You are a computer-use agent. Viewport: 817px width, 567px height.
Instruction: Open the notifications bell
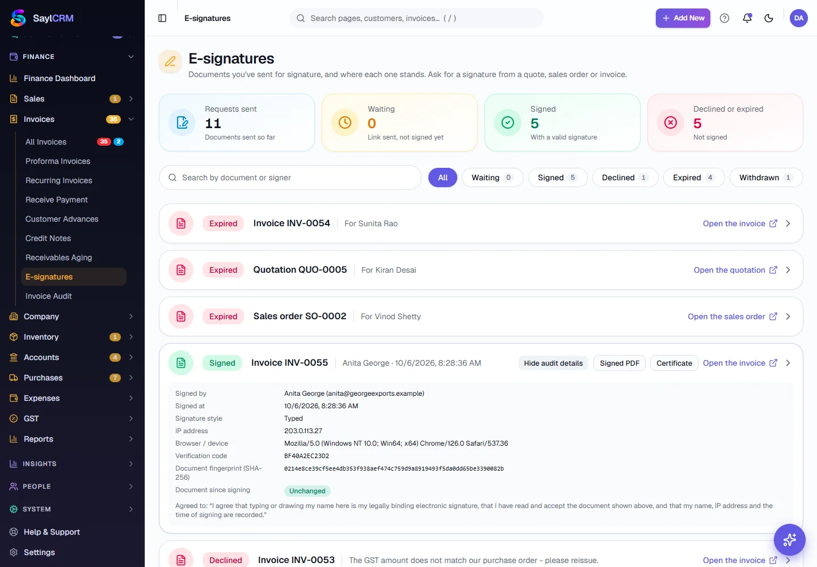(747, 18)
